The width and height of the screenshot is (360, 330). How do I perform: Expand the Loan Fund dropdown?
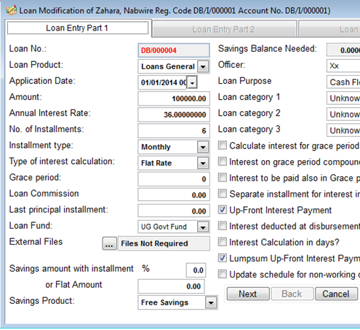(203, 227)
